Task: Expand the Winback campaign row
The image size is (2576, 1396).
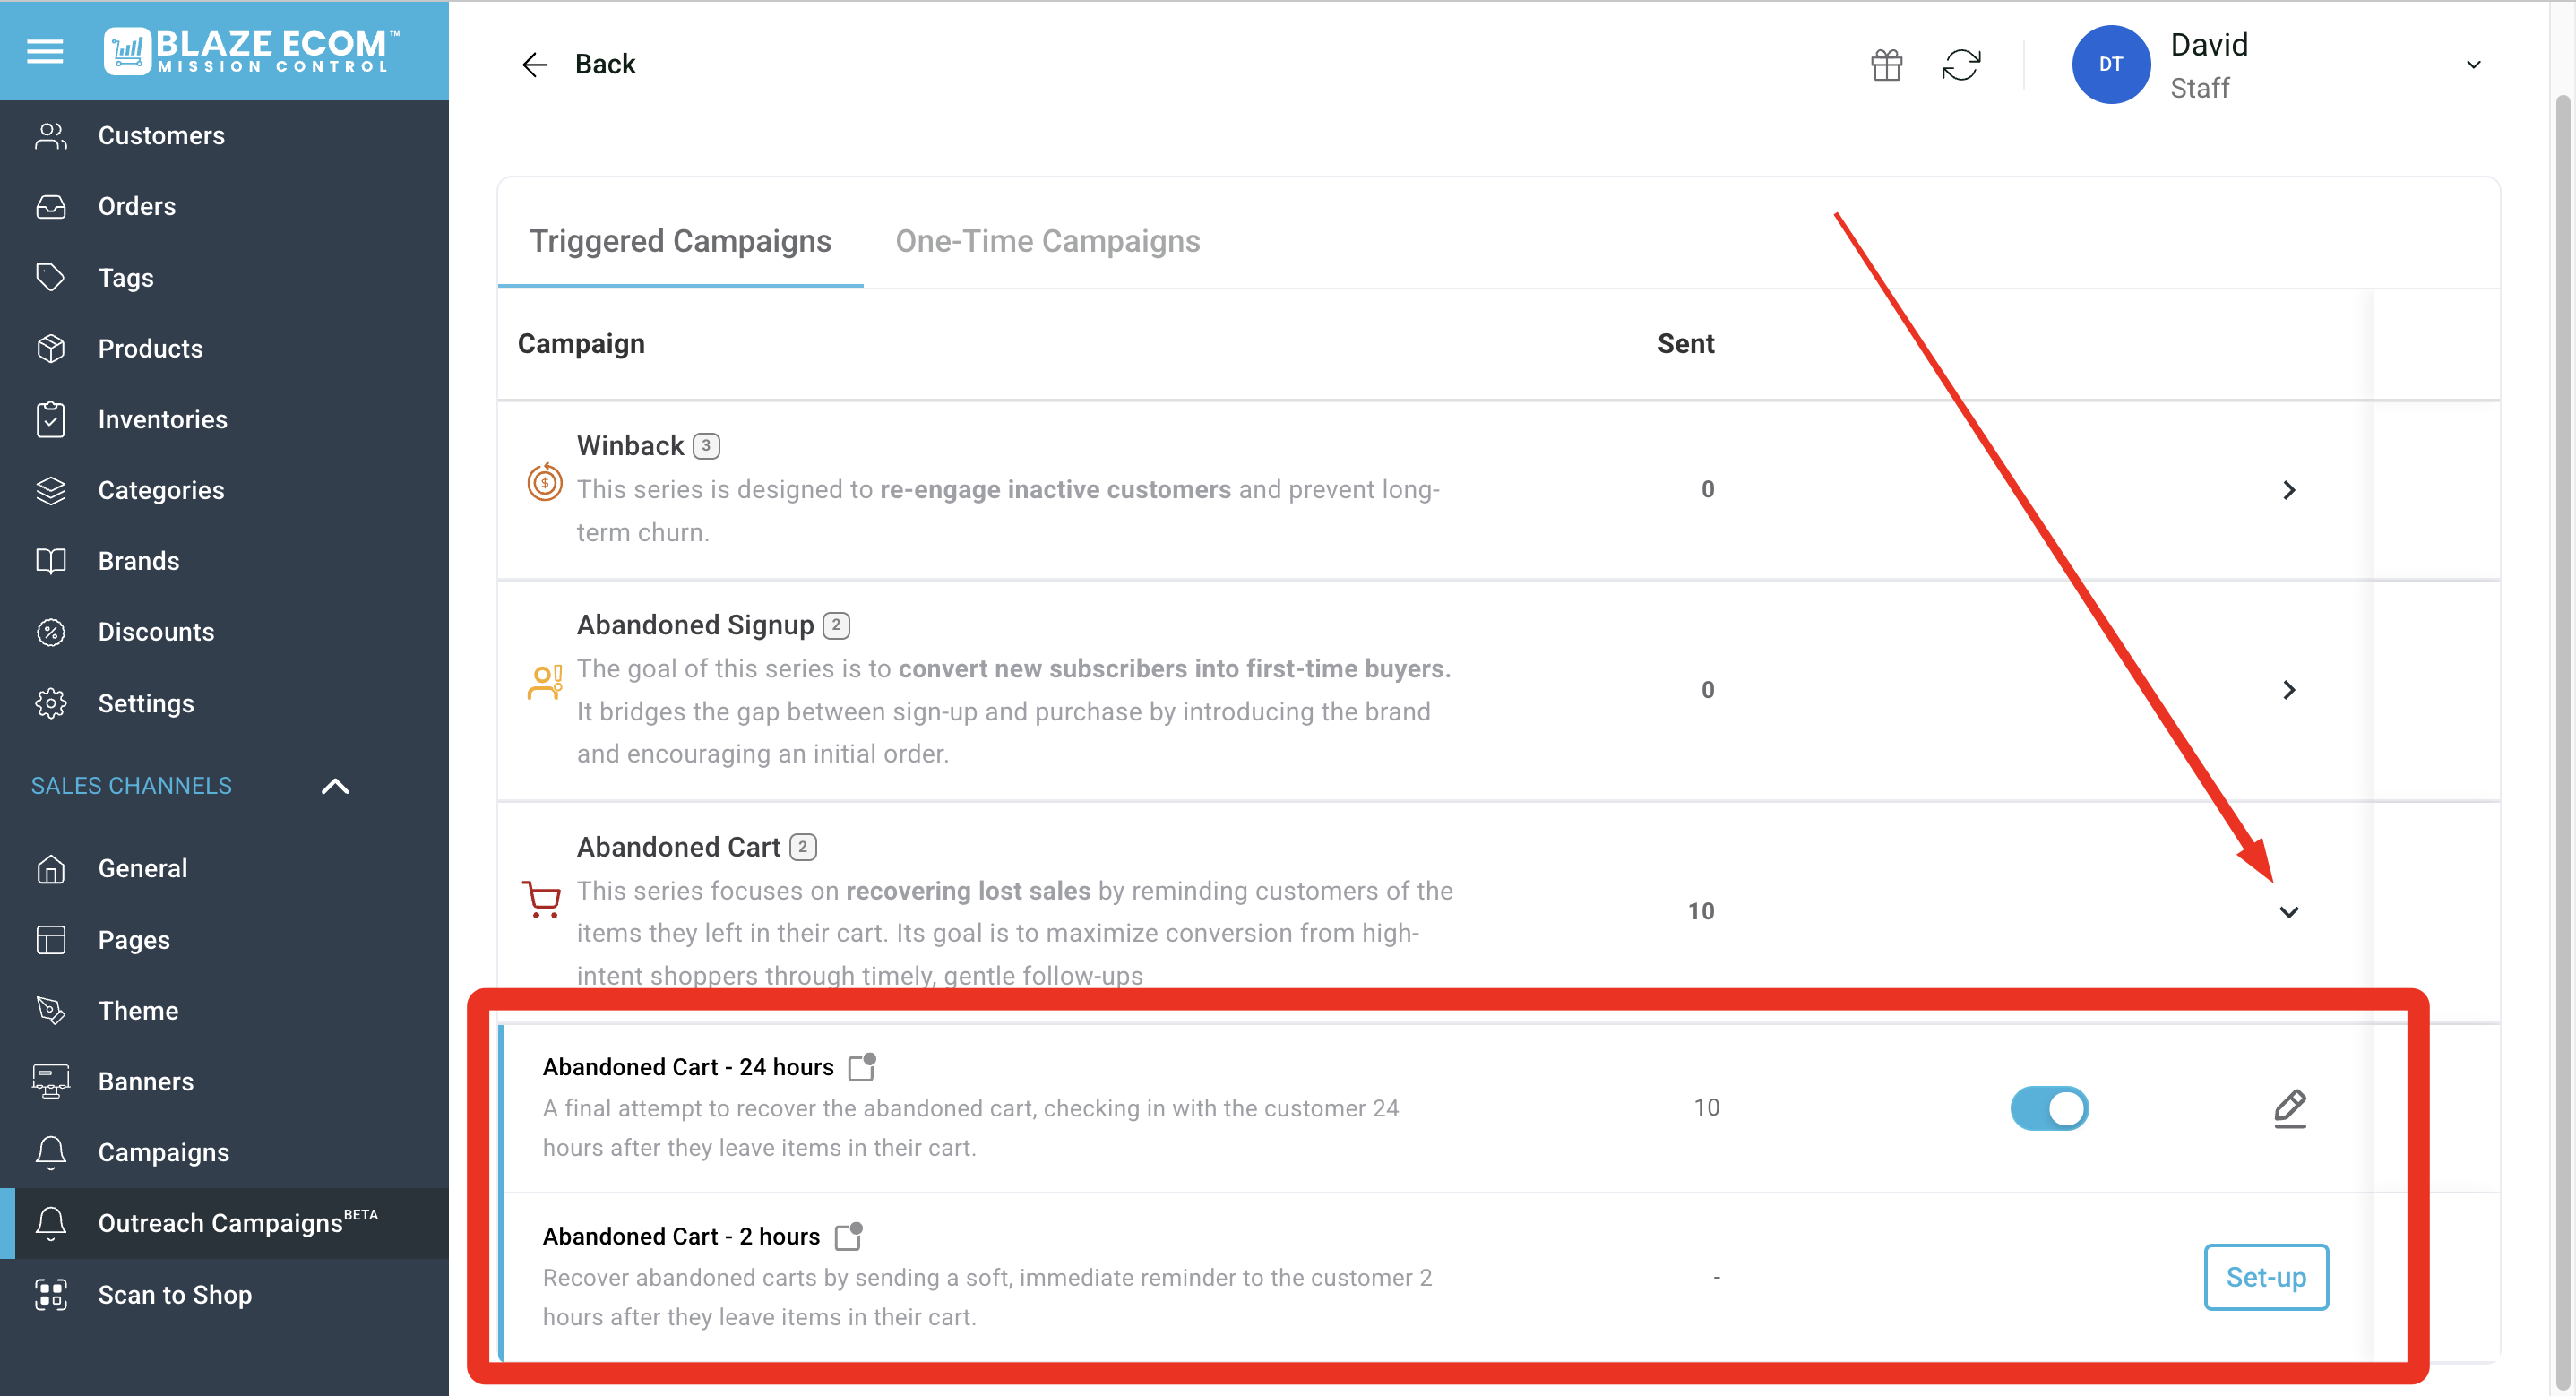Action: pyautogui.click(x=2288, y=490)
